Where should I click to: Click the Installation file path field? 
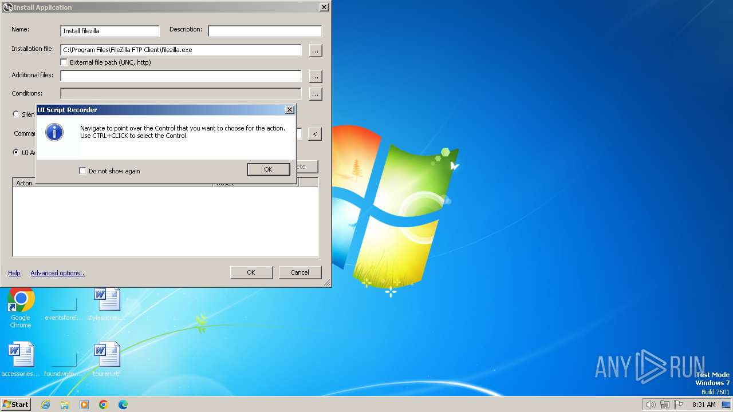(181, 50)
